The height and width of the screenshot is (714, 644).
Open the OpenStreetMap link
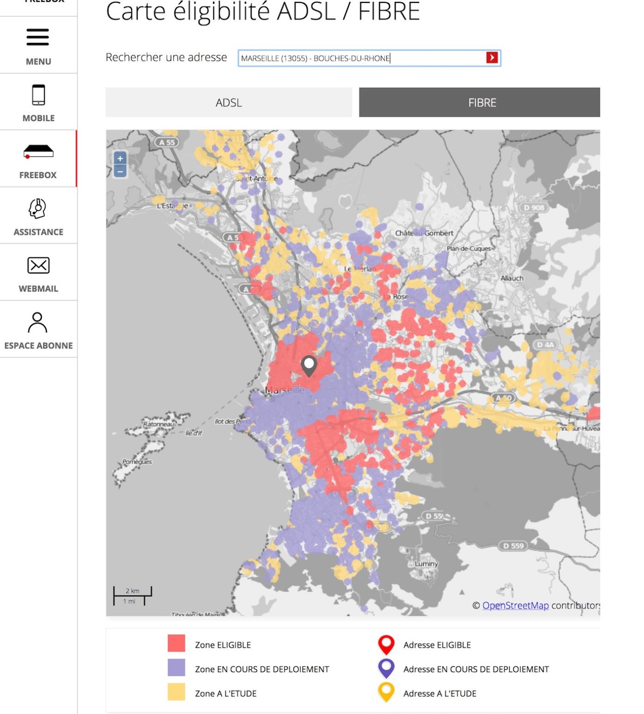[515, 605]
